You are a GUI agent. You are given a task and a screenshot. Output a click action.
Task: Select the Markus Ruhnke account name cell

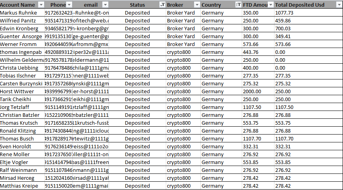(x=22, y=13)
